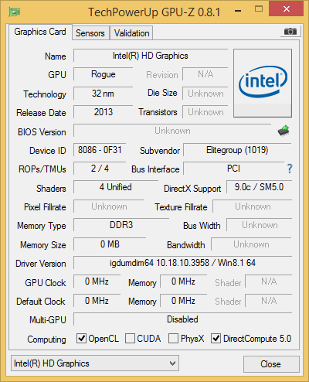Click the Default Clock 0 MHz value
309x382 pixels.
point(97,301)
